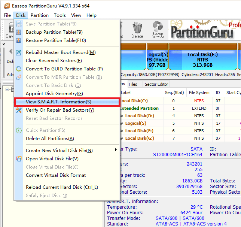Image resolution: width=241 pixels, height=227 pixels.
Task: Open the View menu
Action: click(76, 15)
